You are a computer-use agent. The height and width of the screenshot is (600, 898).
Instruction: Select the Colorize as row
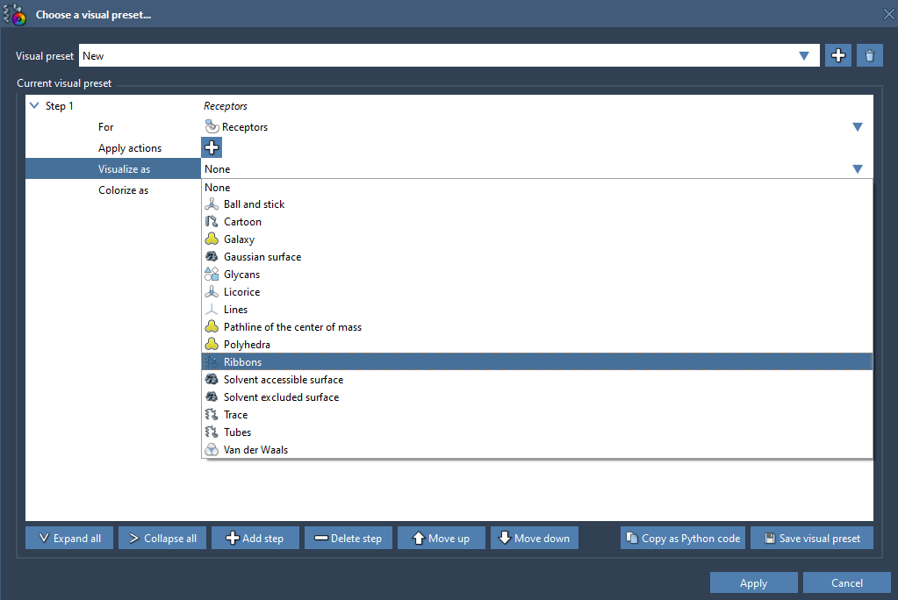(123, 190)
